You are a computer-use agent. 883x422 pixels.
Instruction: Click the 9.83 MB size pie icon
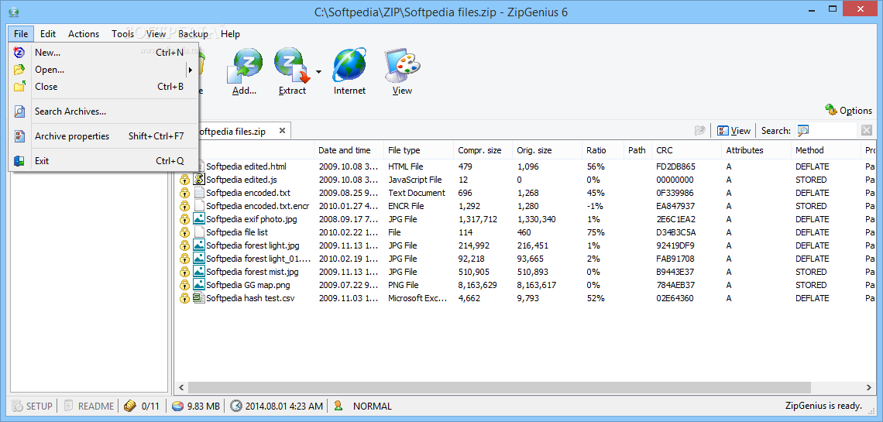pos(177,406)
